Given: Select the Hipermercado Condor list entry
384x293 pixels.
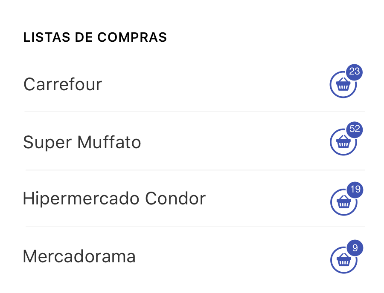Looking at the screenshot, I should 114,198.
